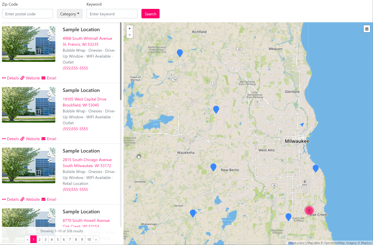373x245 pixels.
Task: Call the Brookfield location phone number
Action: click(75, 129)
